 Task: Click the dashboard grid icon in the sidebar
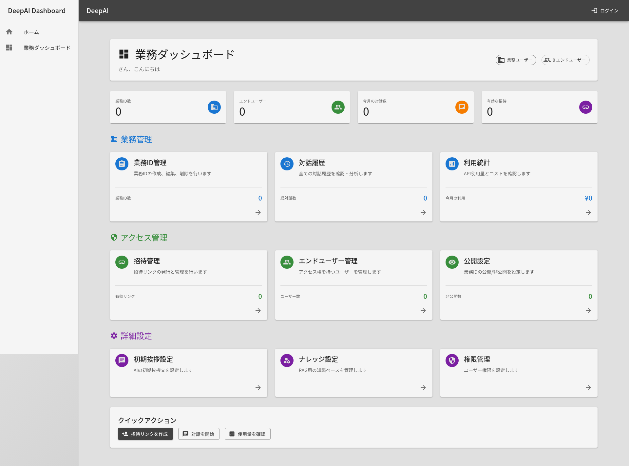tap(9, 48)
